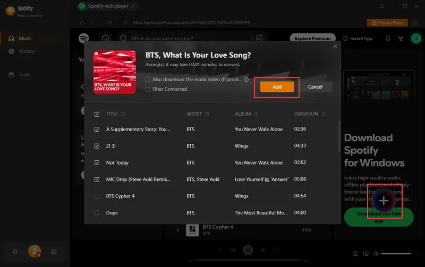Open the green J profile avatar
The image size is (425, 267).
tap(416, 38)
